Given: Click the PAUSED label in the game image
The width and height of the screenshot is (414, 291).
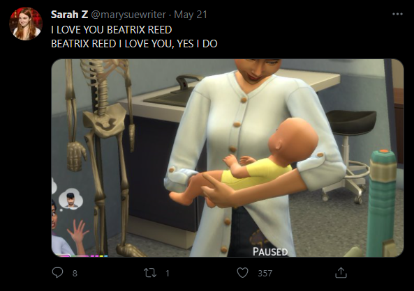Looking at the screenshot, I should 270,252.
